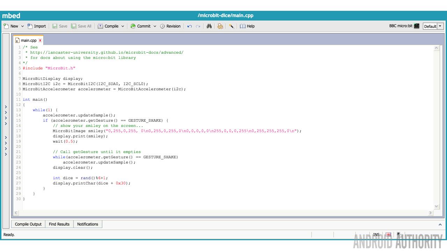The height and width of the screenshot is (251, 447).
Task: Toggle the INS insert mode indicator
Action: click(x=376, y=235)
